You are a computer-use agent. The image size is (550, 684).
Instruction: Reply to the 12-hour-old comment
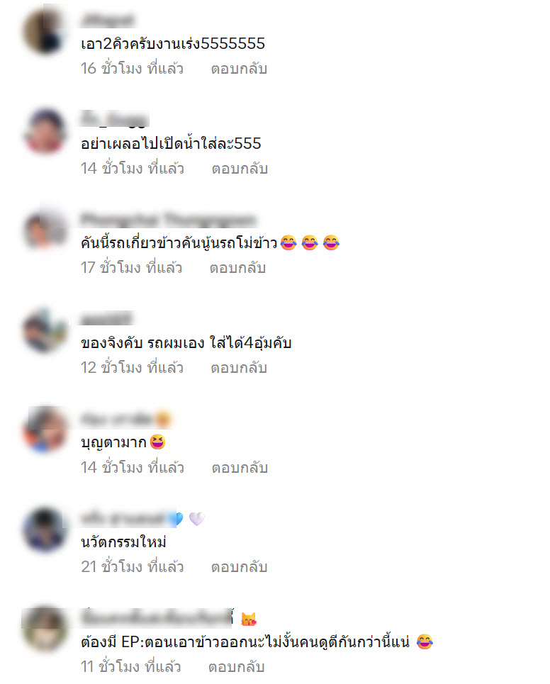click(239, 368)
